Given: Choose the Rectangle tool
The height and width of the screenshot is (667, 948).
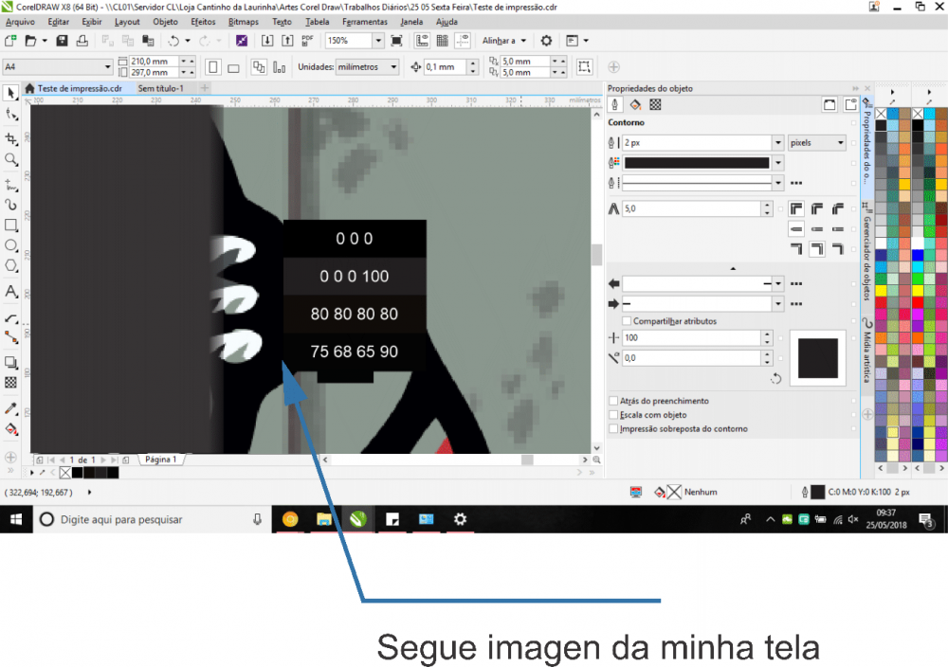Looking at the screenshot, I should click(11, 225).
